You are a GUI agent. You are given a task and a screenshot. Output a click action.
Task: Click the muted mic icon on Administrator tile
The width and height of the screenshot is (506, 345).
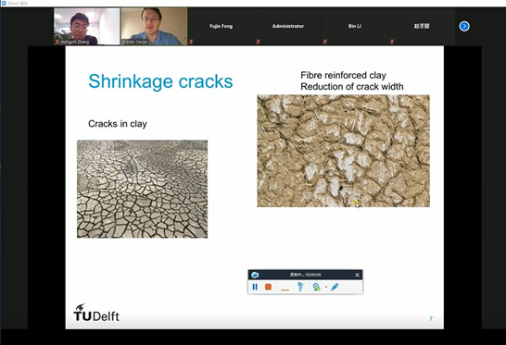click(258, 42)
